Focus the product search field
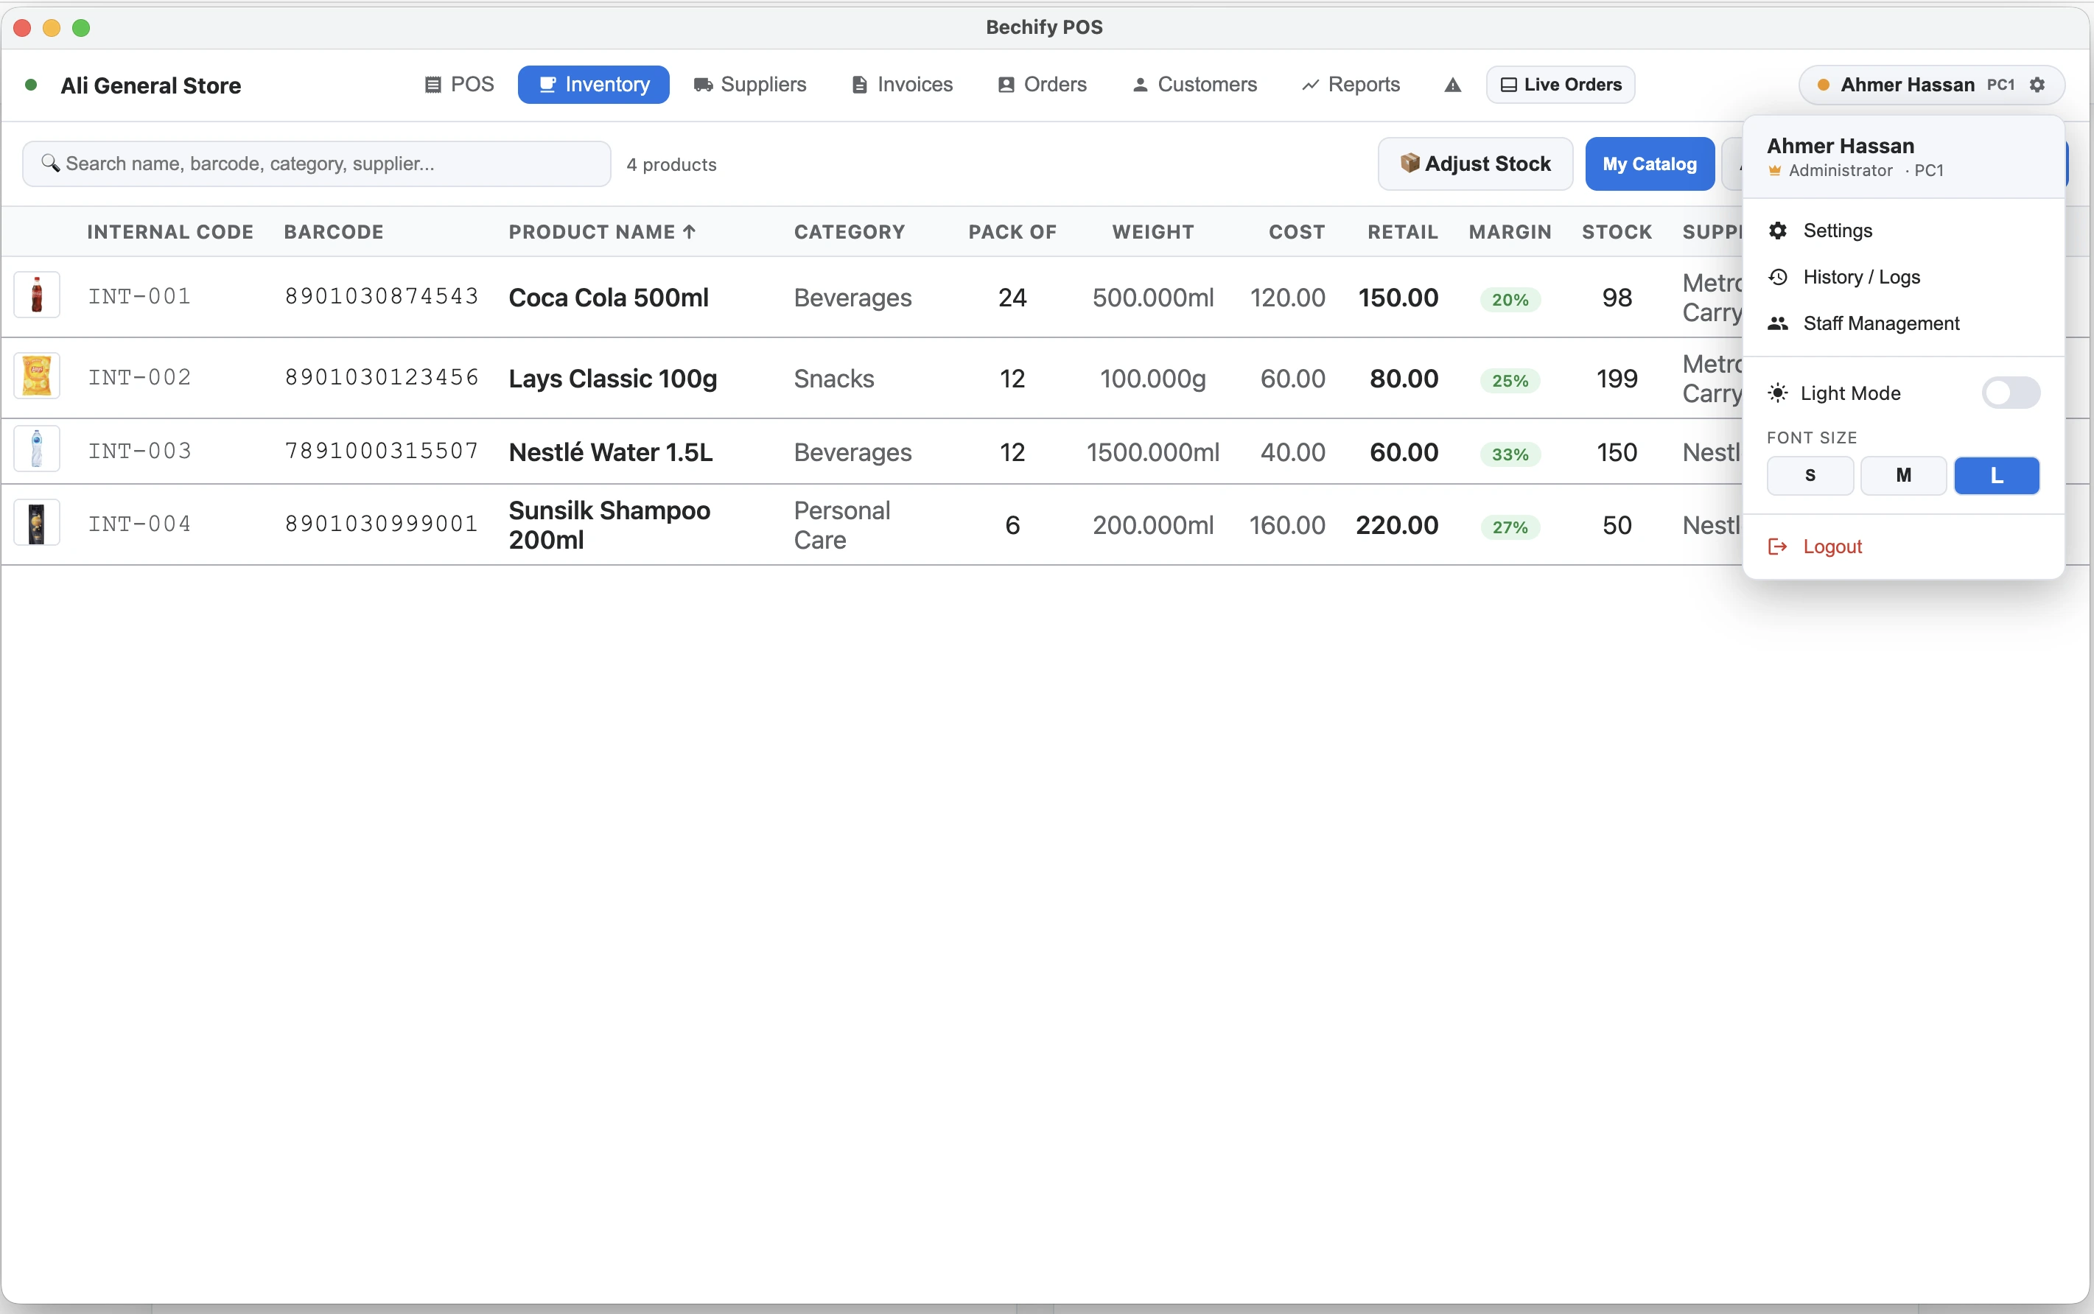 [x=316, y=164]
